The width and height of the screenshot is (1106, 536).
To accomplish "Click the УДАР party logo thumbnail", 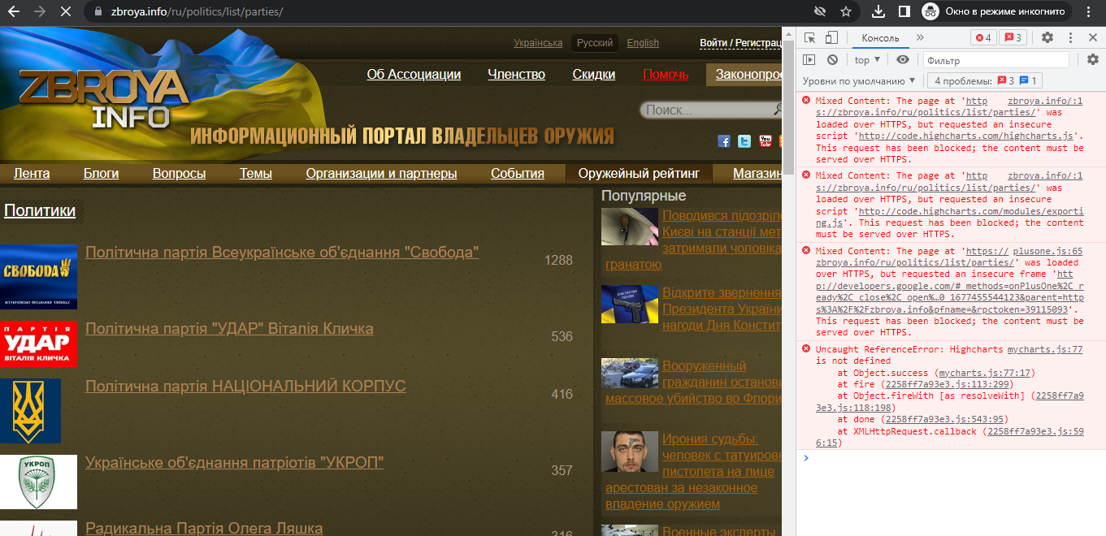I will coord(38,344).
